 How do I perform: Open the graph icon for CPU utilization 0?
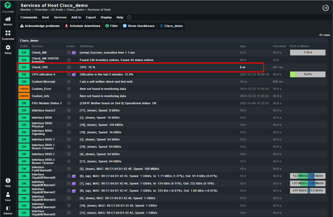(x=74, y=74)
